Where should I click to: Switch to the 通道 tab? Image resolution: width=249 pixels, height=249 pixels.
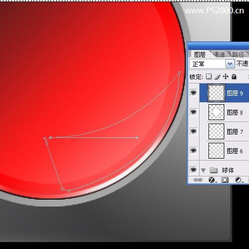(x=219, y=54)
